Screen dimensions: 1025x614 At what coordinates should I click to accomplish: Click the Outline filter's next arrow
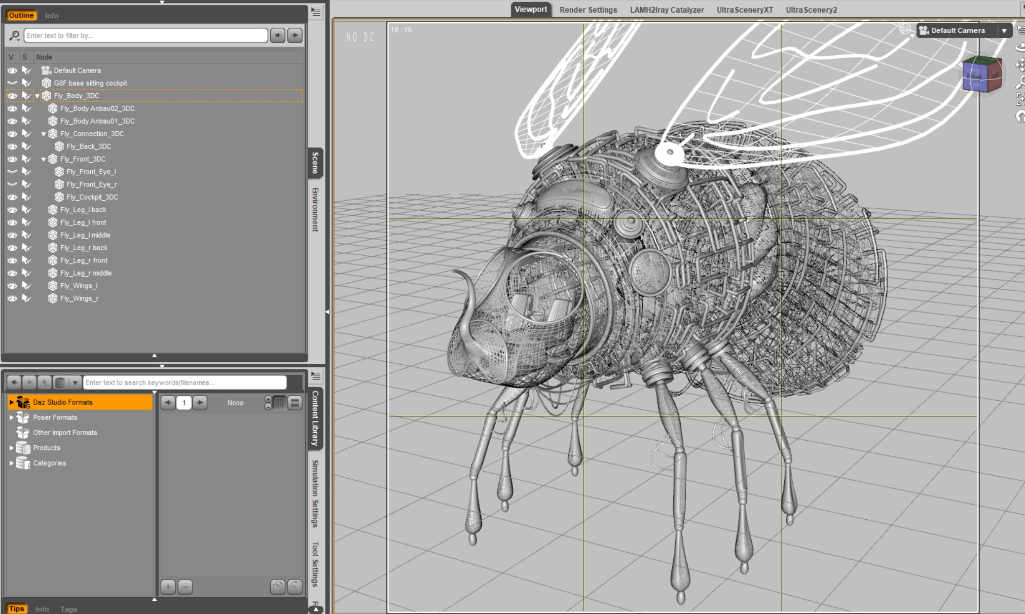click(295, 35)
